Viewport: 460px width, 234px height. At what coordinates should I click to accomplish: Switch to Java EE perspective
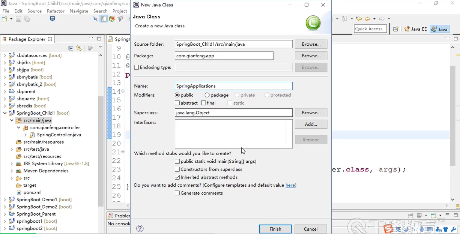(416, 29)
